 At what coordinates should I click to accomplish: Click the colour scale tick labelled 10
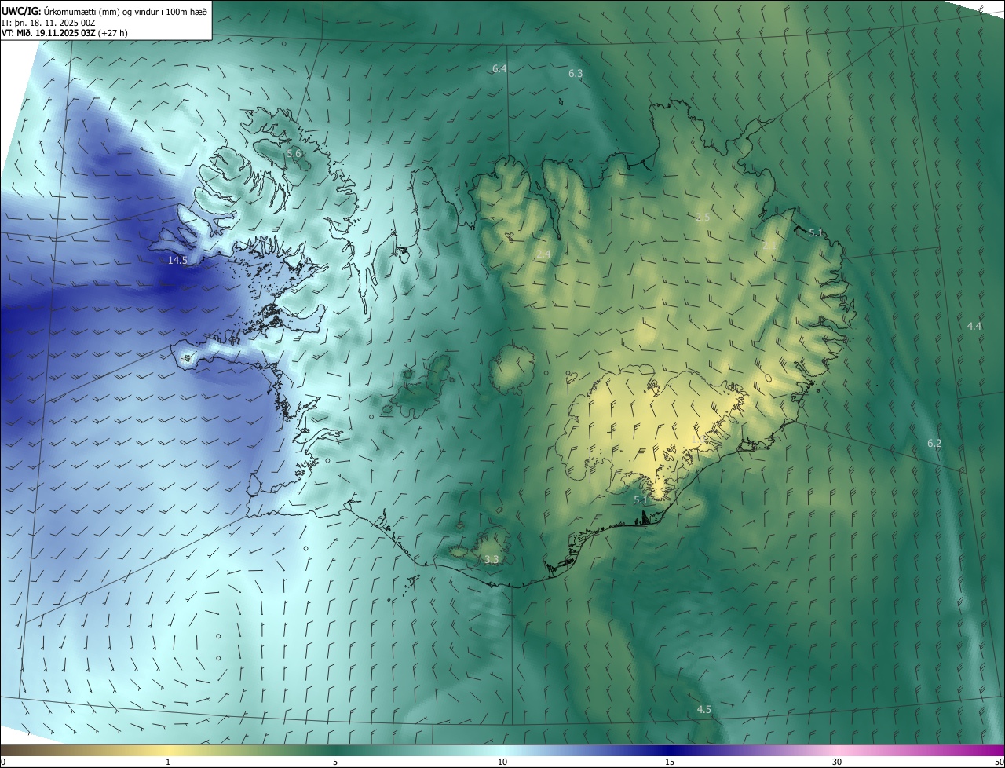coord(502,762)
